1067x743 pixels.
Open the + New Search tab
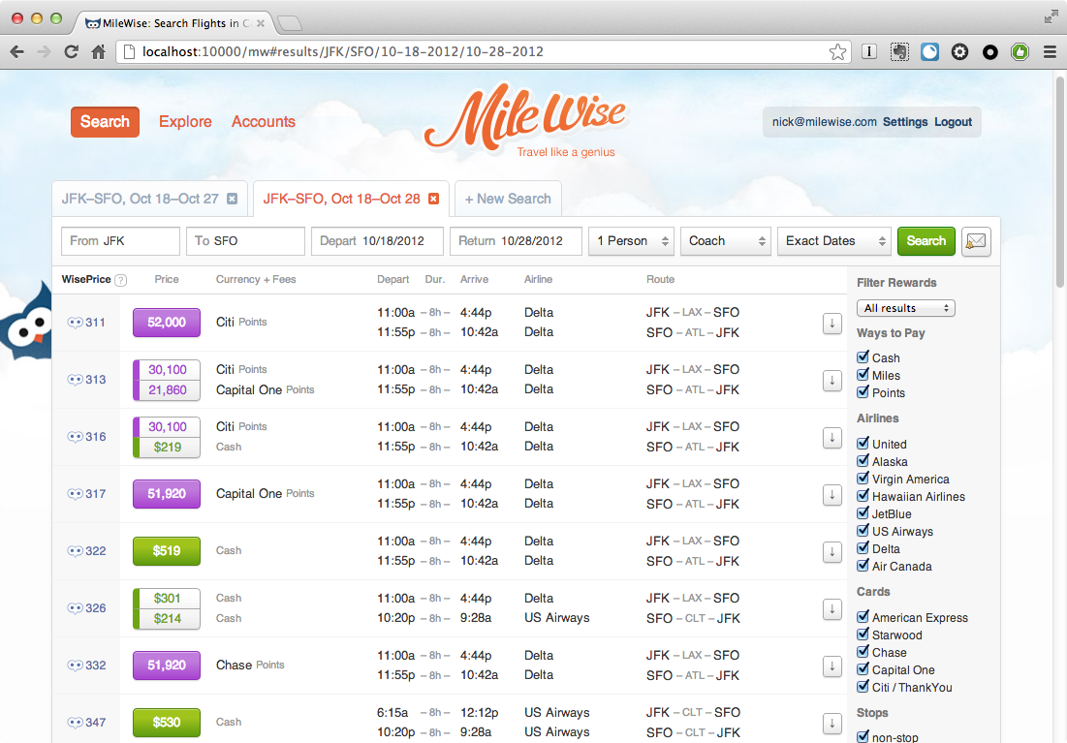point(508,199)
